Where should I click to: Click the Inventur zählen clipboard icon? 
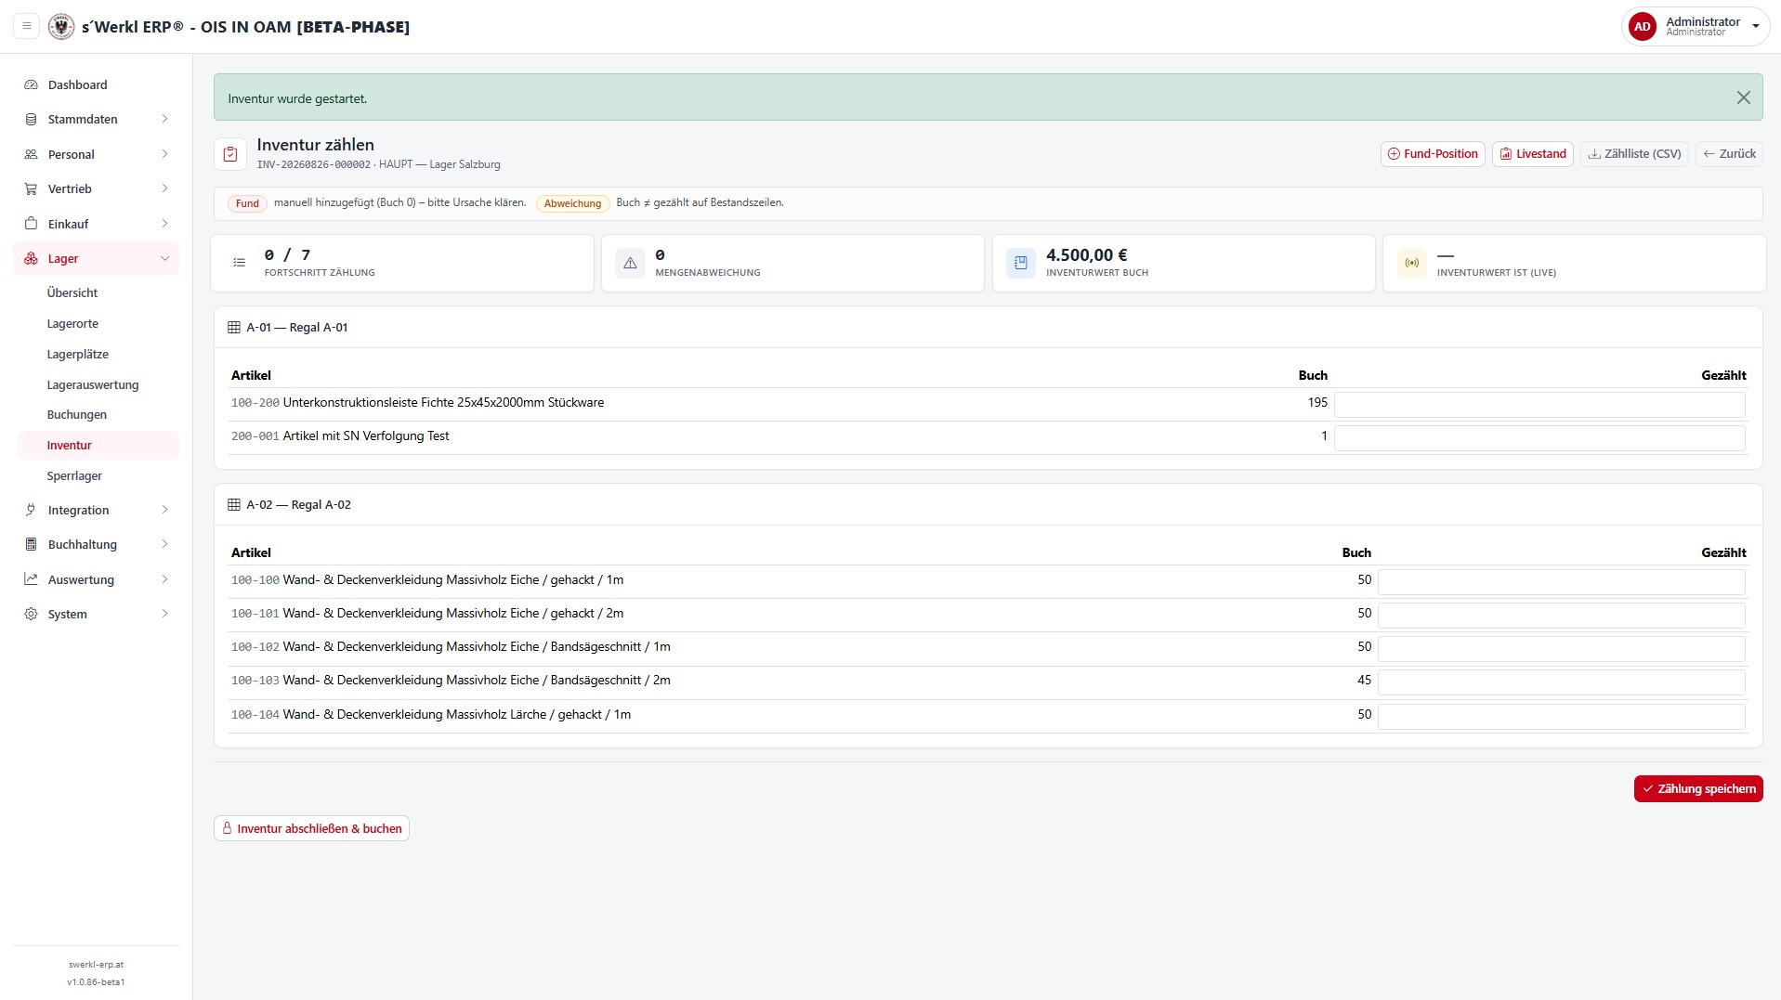point(230,154)
